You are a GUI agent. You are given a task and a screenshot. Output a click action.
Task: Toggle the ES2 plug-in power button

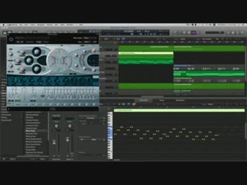[x=11, y=39]
